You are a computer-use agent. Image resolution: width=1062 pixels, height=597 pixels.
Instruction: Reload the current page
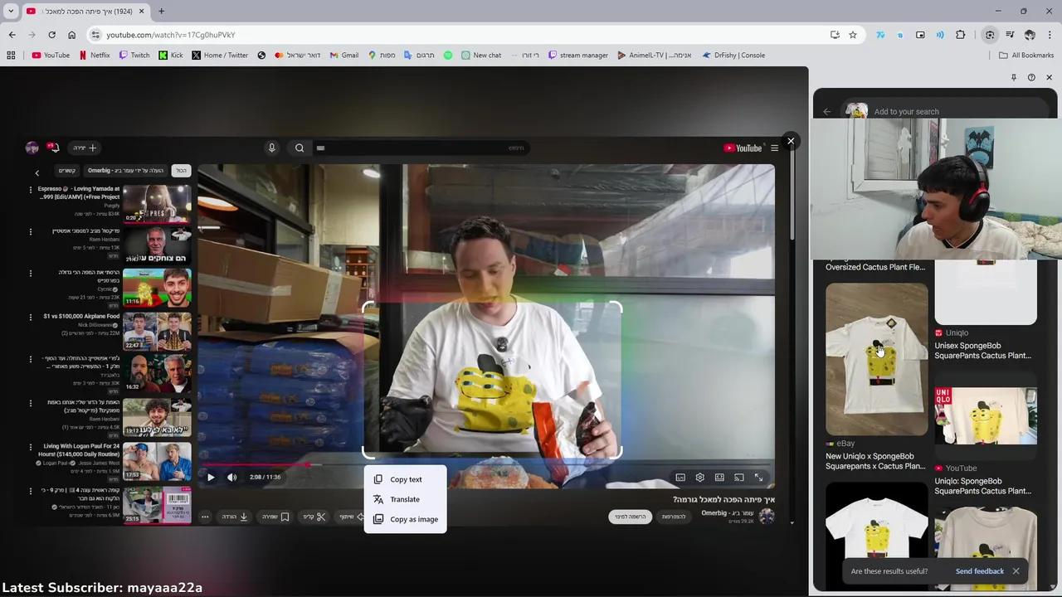[x=51, y=35]
